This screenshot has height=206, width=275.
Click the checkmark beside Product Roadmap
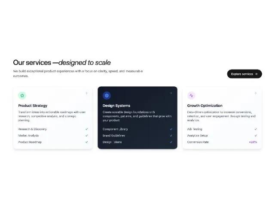[x=86, y=142]
